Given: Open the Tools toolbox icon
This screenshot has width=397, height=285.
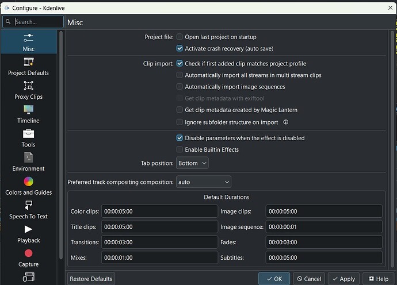Looking at the screenshot, I should 28,133.
